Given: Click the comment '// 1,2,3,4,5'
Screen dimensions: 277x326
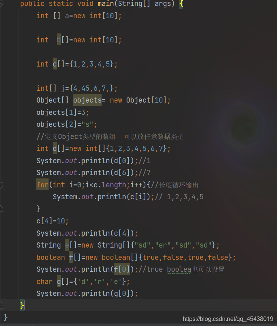Looking at the screenshot, I should [x=179, y=197].
